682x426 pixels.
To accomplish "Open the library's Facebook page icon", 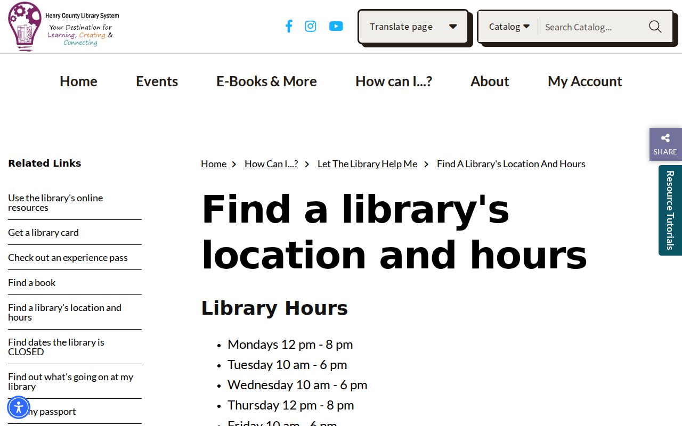I will [x=289, y=26].
